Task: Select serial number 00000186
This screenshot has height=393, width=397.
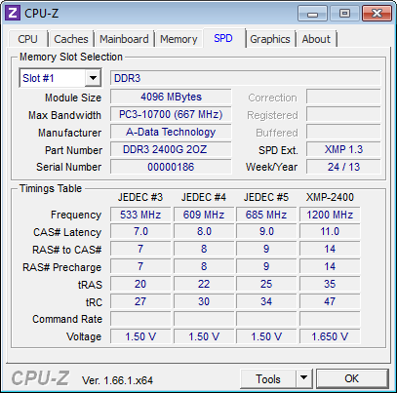Action: click(x=171, y=167)
